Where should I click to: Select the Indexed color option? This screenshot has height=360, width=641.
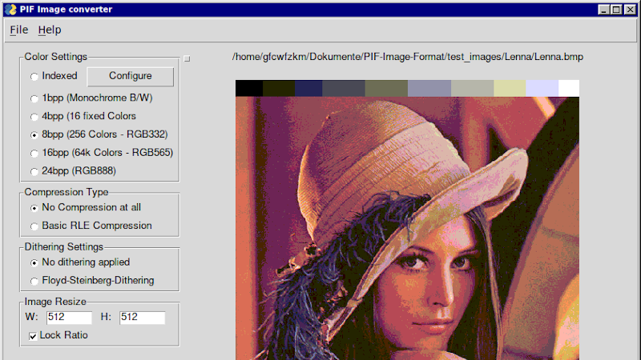pyautogui.click(x=34, y=77)
